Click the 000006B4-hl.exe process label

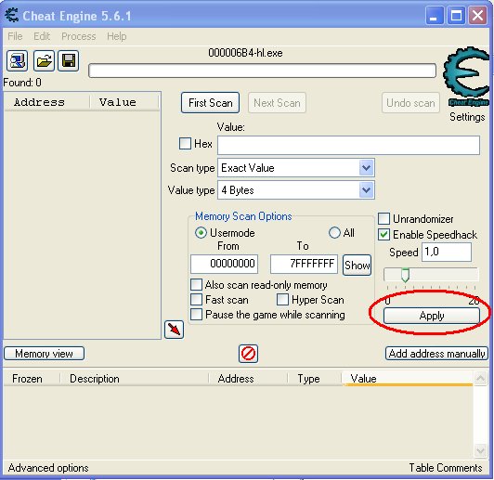click(245, 53)
